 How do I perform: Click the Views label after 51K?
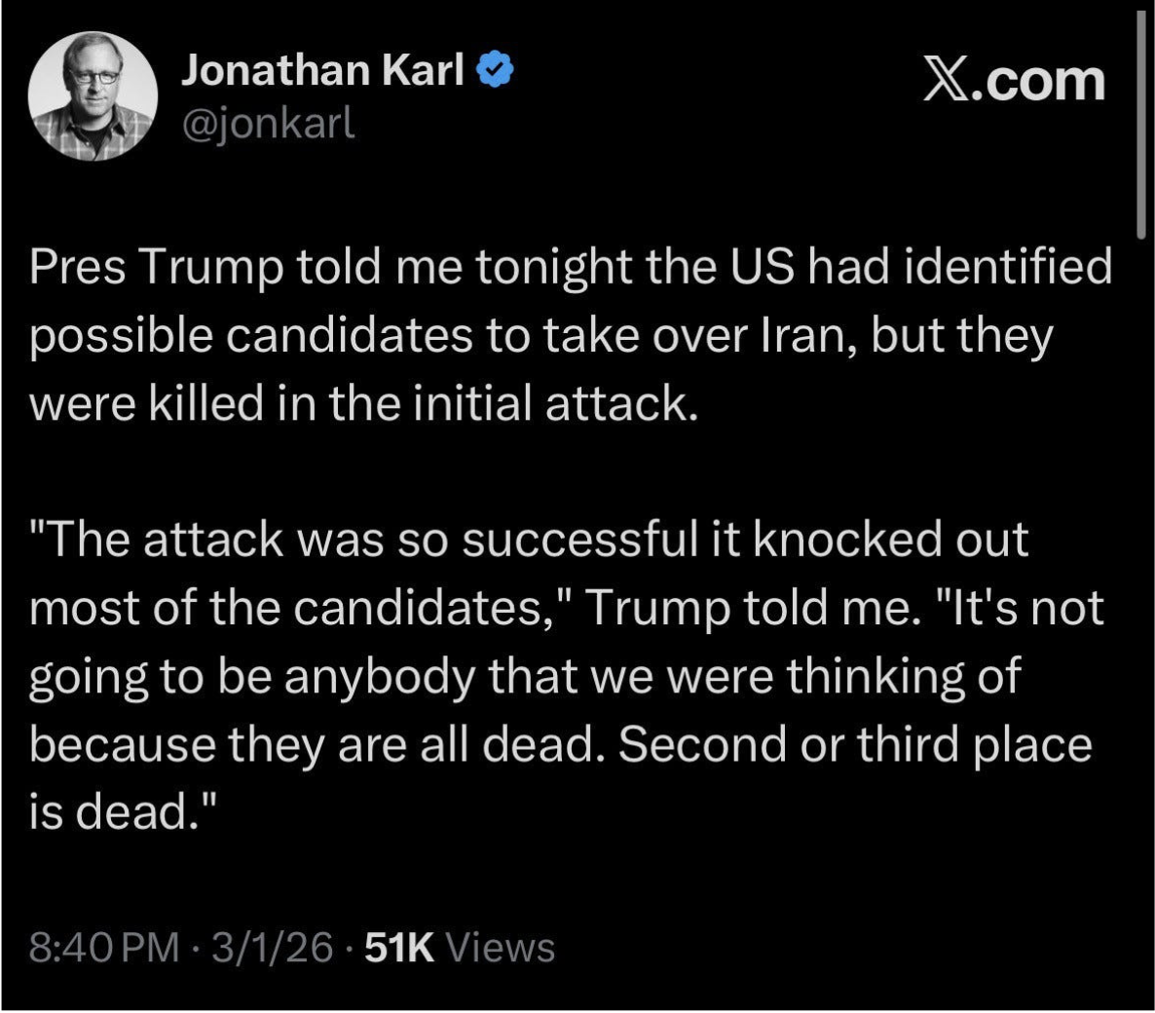(499, 947)
